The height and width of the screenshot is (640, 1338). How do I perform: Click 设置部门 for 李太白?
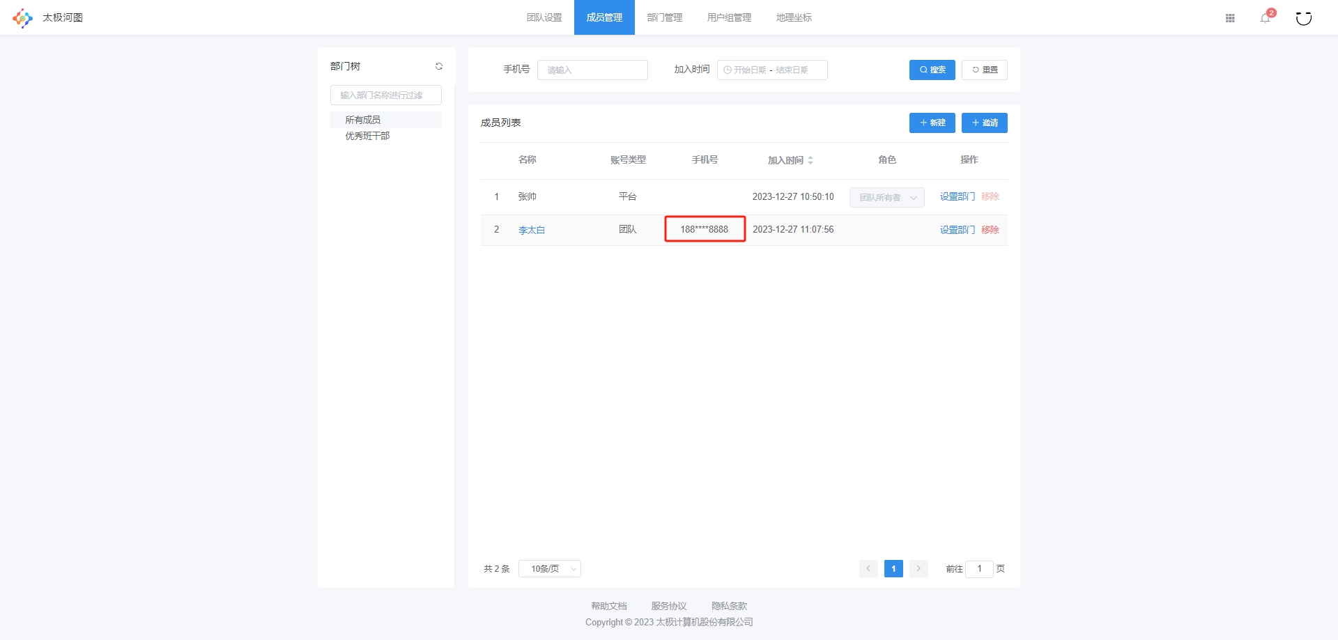(958, 230)
